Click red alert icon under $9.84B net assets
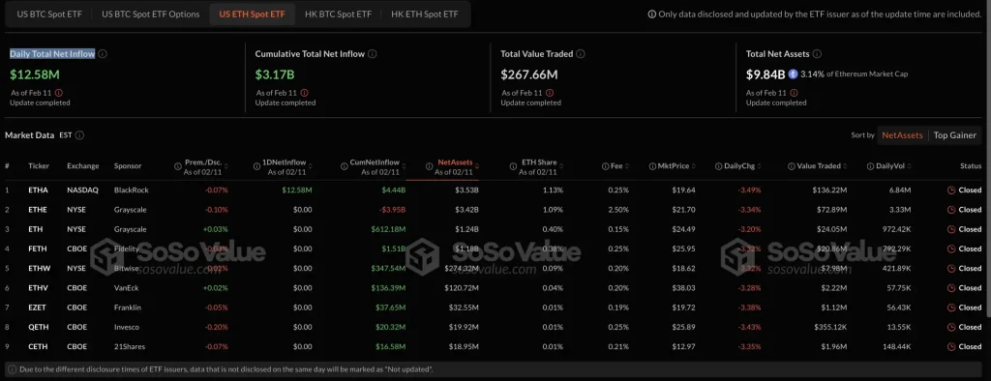 coord(795,93)
